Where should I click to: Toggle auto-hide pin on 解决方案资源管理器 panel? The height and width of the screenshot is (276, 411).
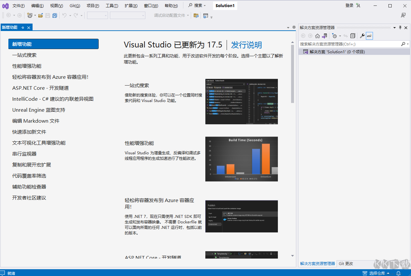[x=400, y=27]
